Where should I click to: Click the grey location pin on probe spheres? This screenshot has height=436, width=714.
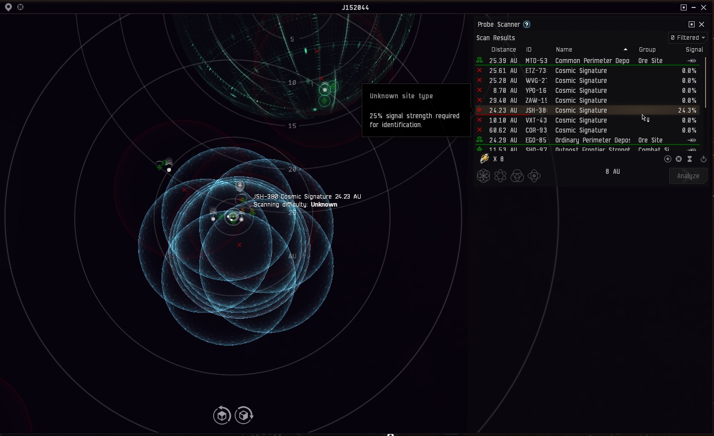240,186
